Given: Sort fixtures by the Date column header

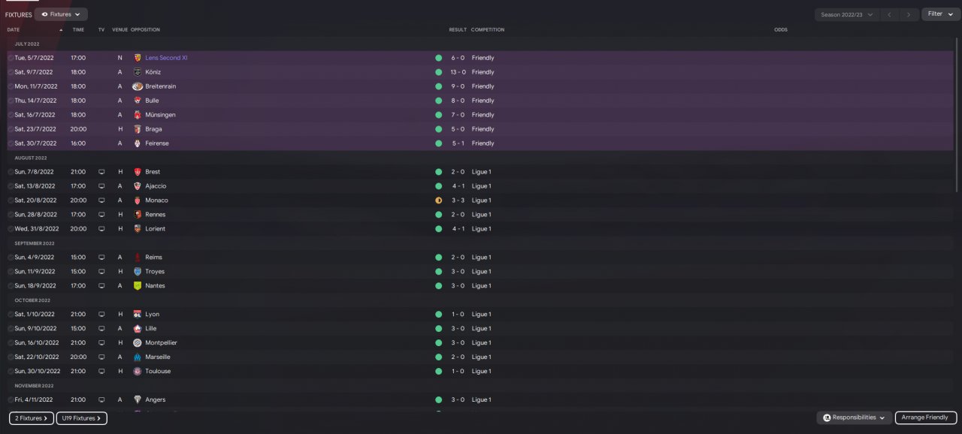Looking at the screenshot, I should tap(14, 30).
